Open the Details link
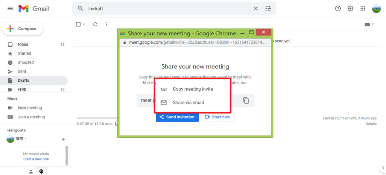Screen dimensions: 386x175 [371, 124]
